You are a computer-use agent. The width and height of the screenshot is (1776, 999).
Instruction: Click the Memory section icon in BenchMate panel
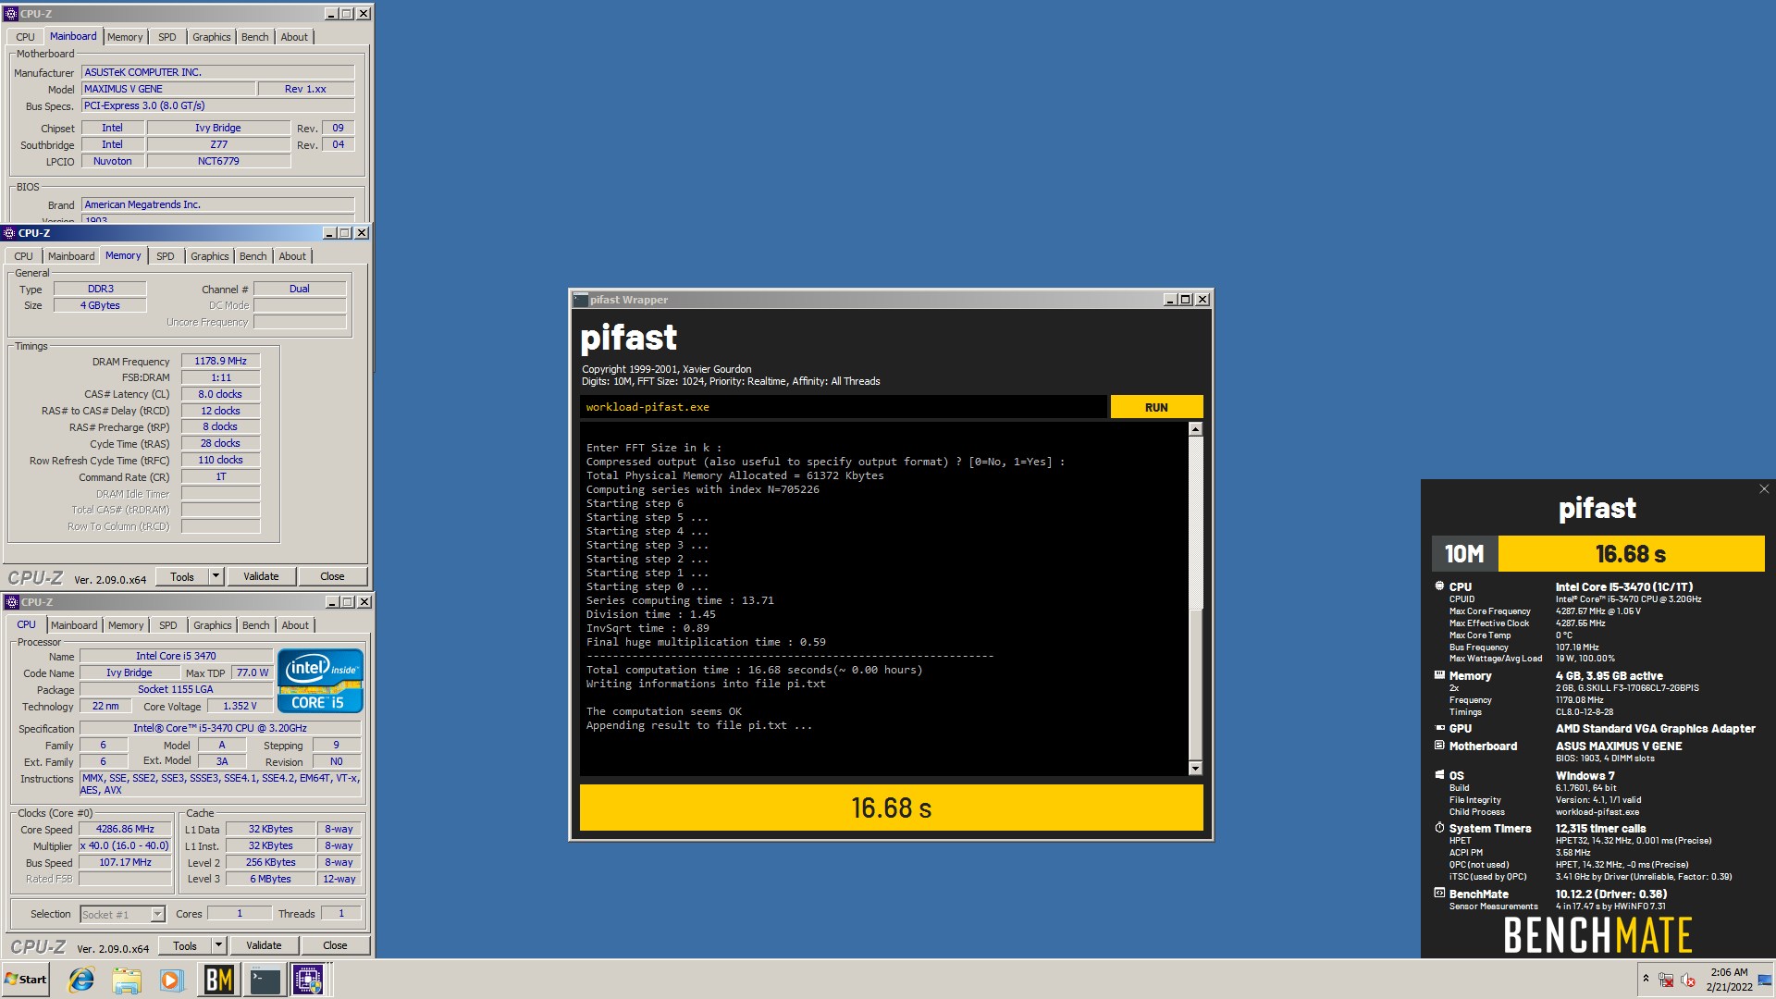point(1439,675)
